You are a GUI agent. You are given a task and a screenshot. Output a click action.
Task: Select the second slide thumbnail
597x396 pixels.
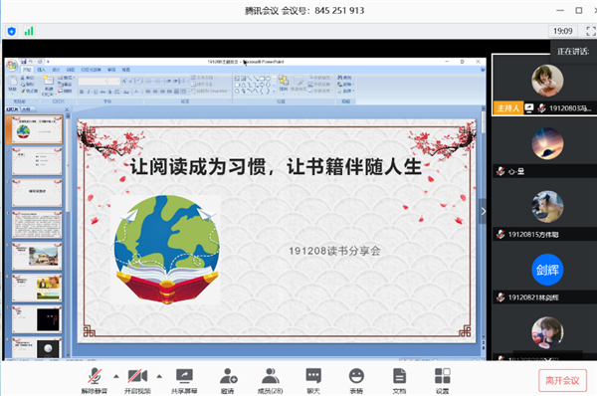coord(37,161)
